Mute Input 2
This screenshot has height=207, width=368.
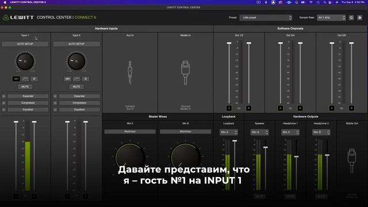click(76, 87)
